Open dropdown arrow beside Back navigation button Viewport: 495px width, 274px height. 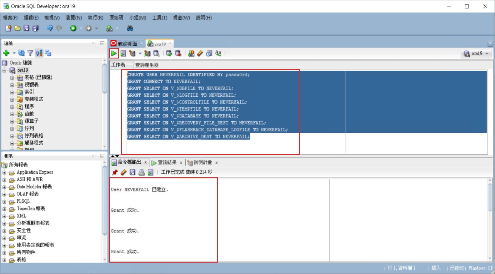[81, 28]
